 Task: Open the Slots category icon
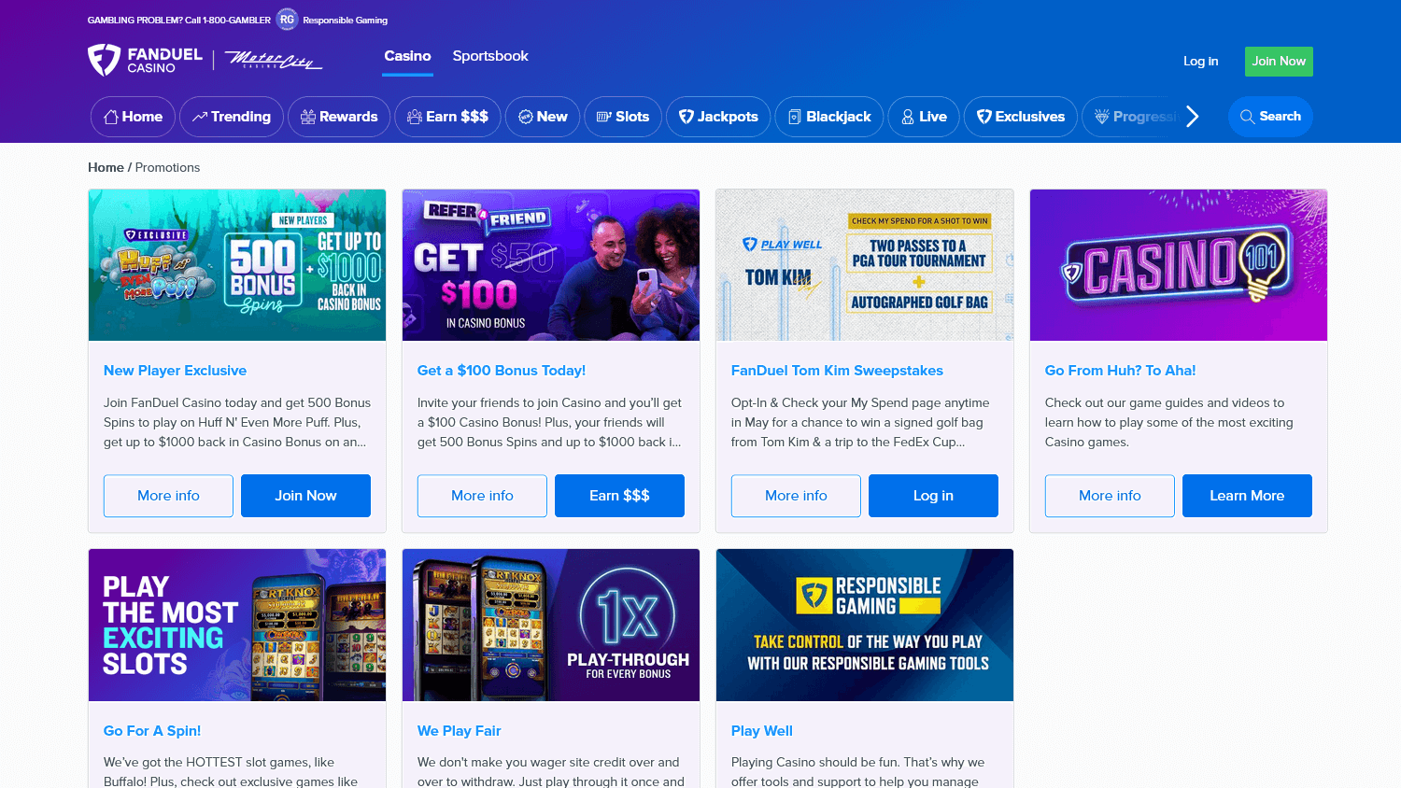coord(603,116)
